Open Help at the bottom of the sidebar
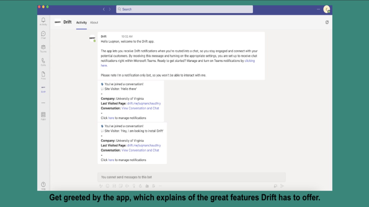This screenshot has width=369, height=207. 43,185
